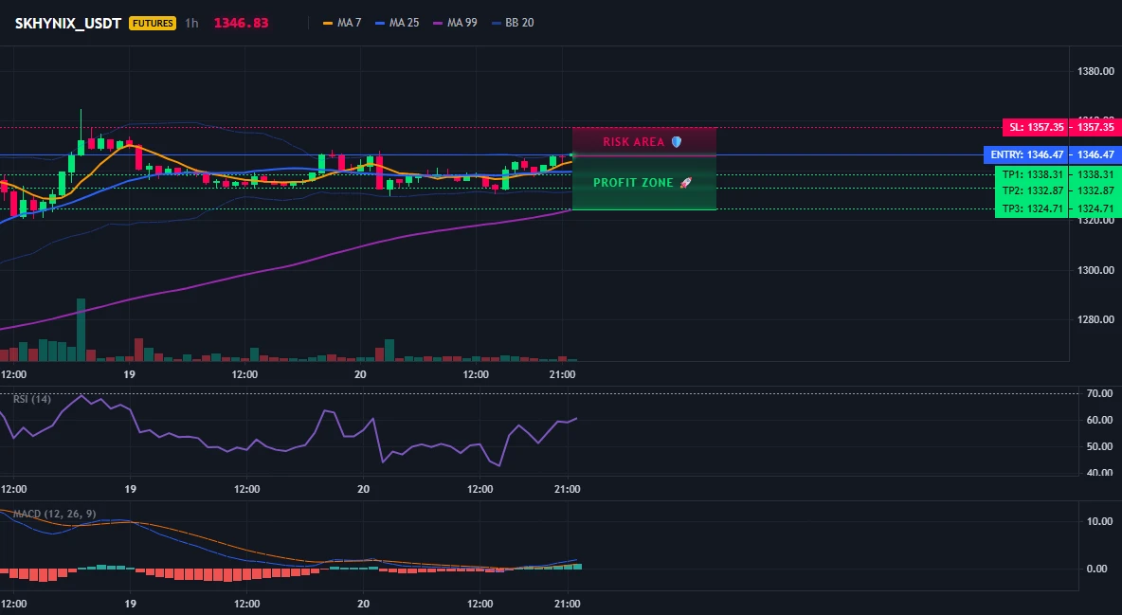
Task: Click the green 1324.71 price-axis tag
Action: click(1095, 209)
